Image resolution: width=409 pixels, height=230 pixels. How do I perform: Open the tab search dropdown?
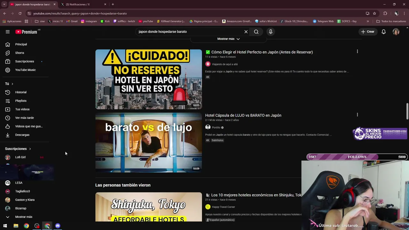tap(4, 4)
